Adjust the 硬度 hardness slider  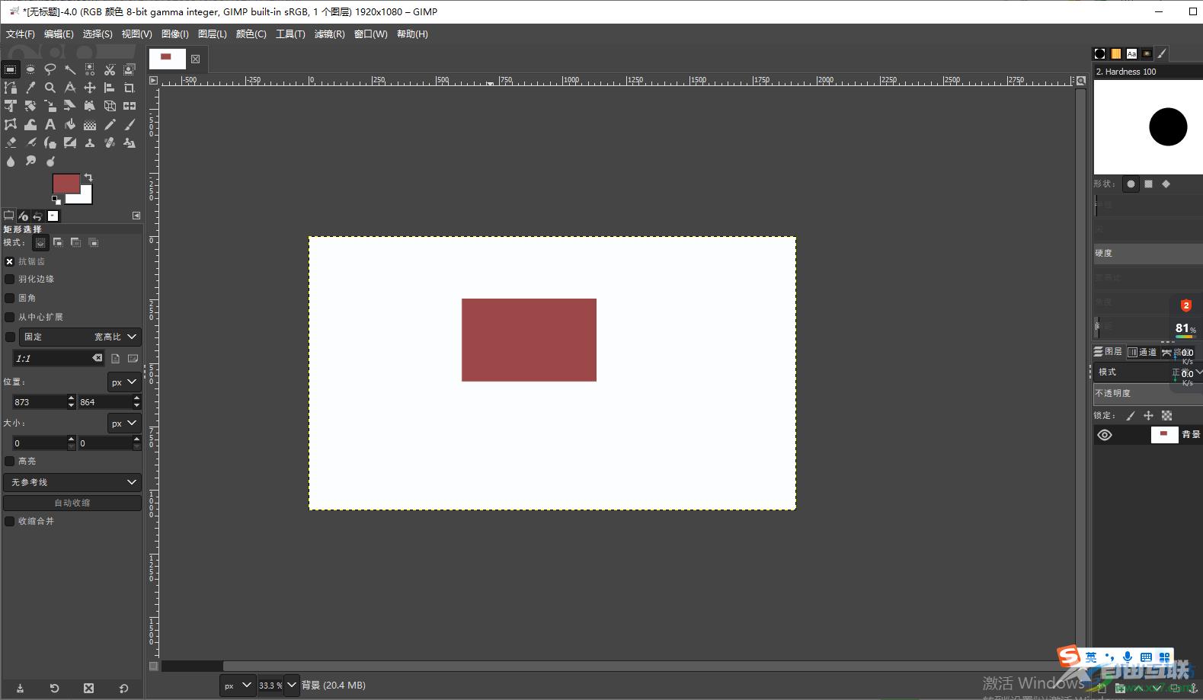pyautogui.click(x=1148, y=254)
